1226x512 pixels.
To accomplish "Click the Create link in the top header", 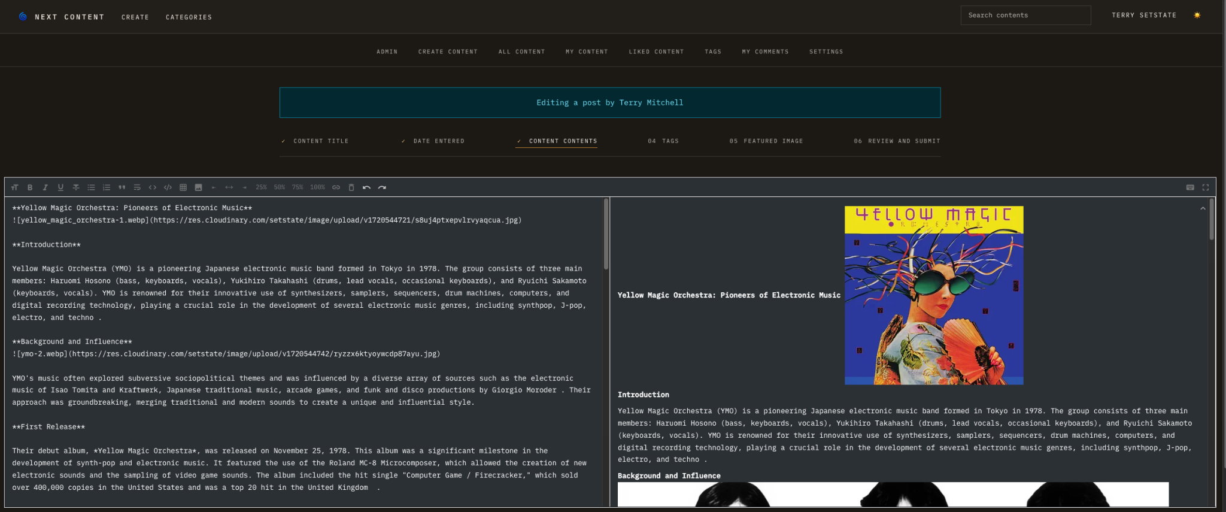I will pyautogui.click(x=135, y=17).
